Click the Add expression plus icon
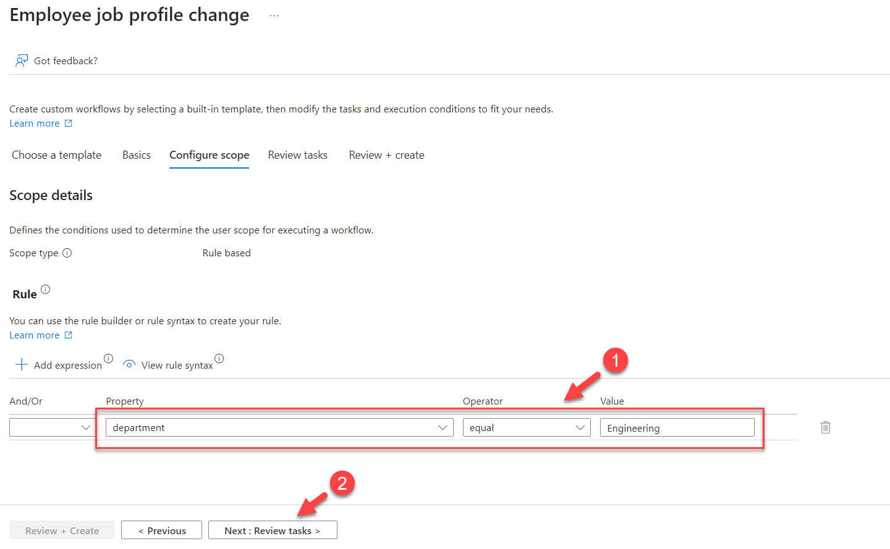The width and height of the screenshot is (890, 549). pyautogui.click(x=21, y=364)
